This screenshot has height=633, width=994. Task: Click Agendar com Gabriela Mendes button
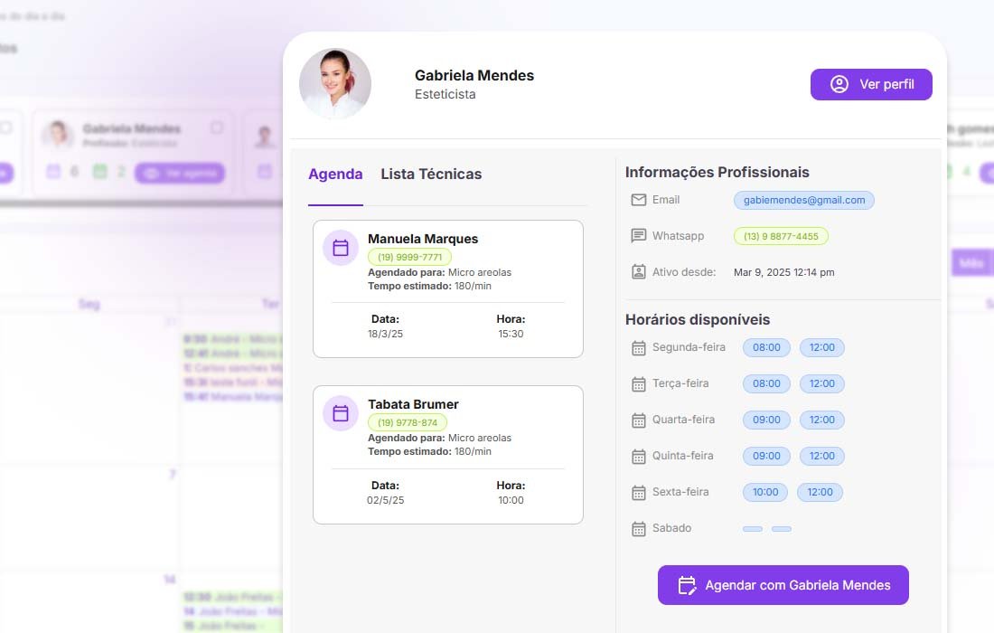coord(783,585)
